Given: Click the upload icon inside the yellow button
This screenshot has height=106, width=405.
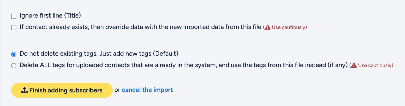Looking at the screenshot, I should (x=25, y=90).
